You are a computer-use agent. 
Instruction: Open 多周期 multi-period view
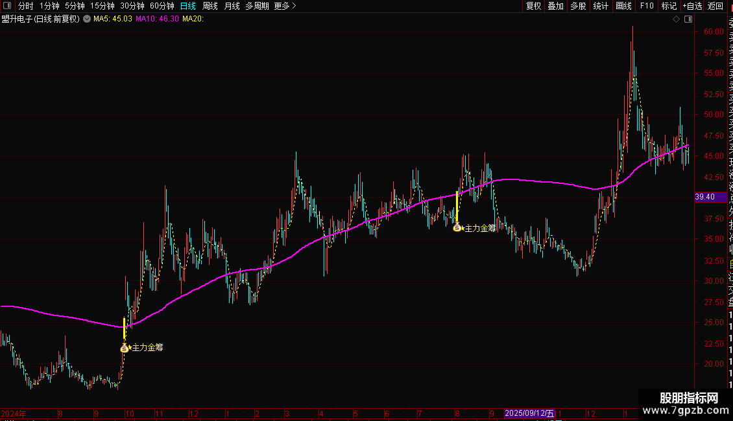pyautogui.click(x=257, y=6)
